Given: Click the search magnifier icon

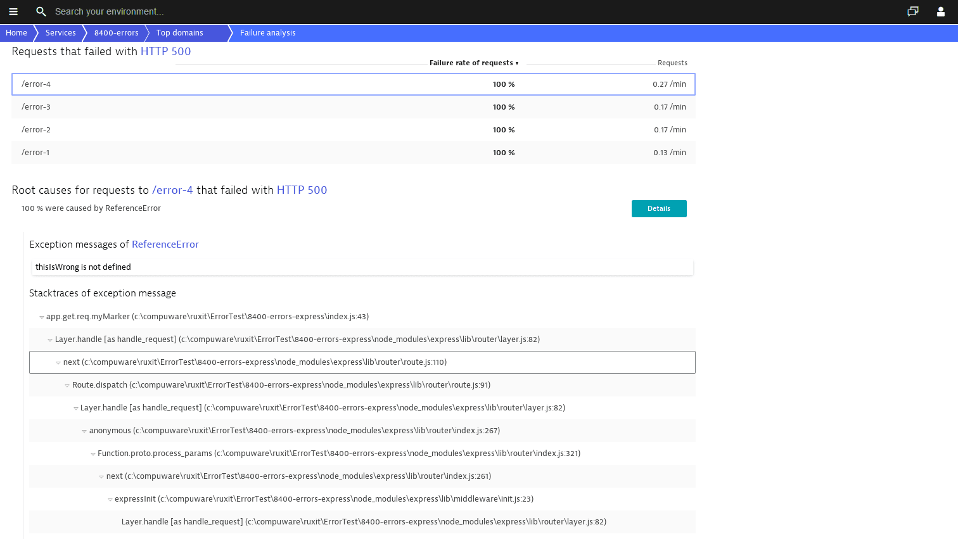Looking at the screenshot, I should pyautogui.click(x=41, y=11).
